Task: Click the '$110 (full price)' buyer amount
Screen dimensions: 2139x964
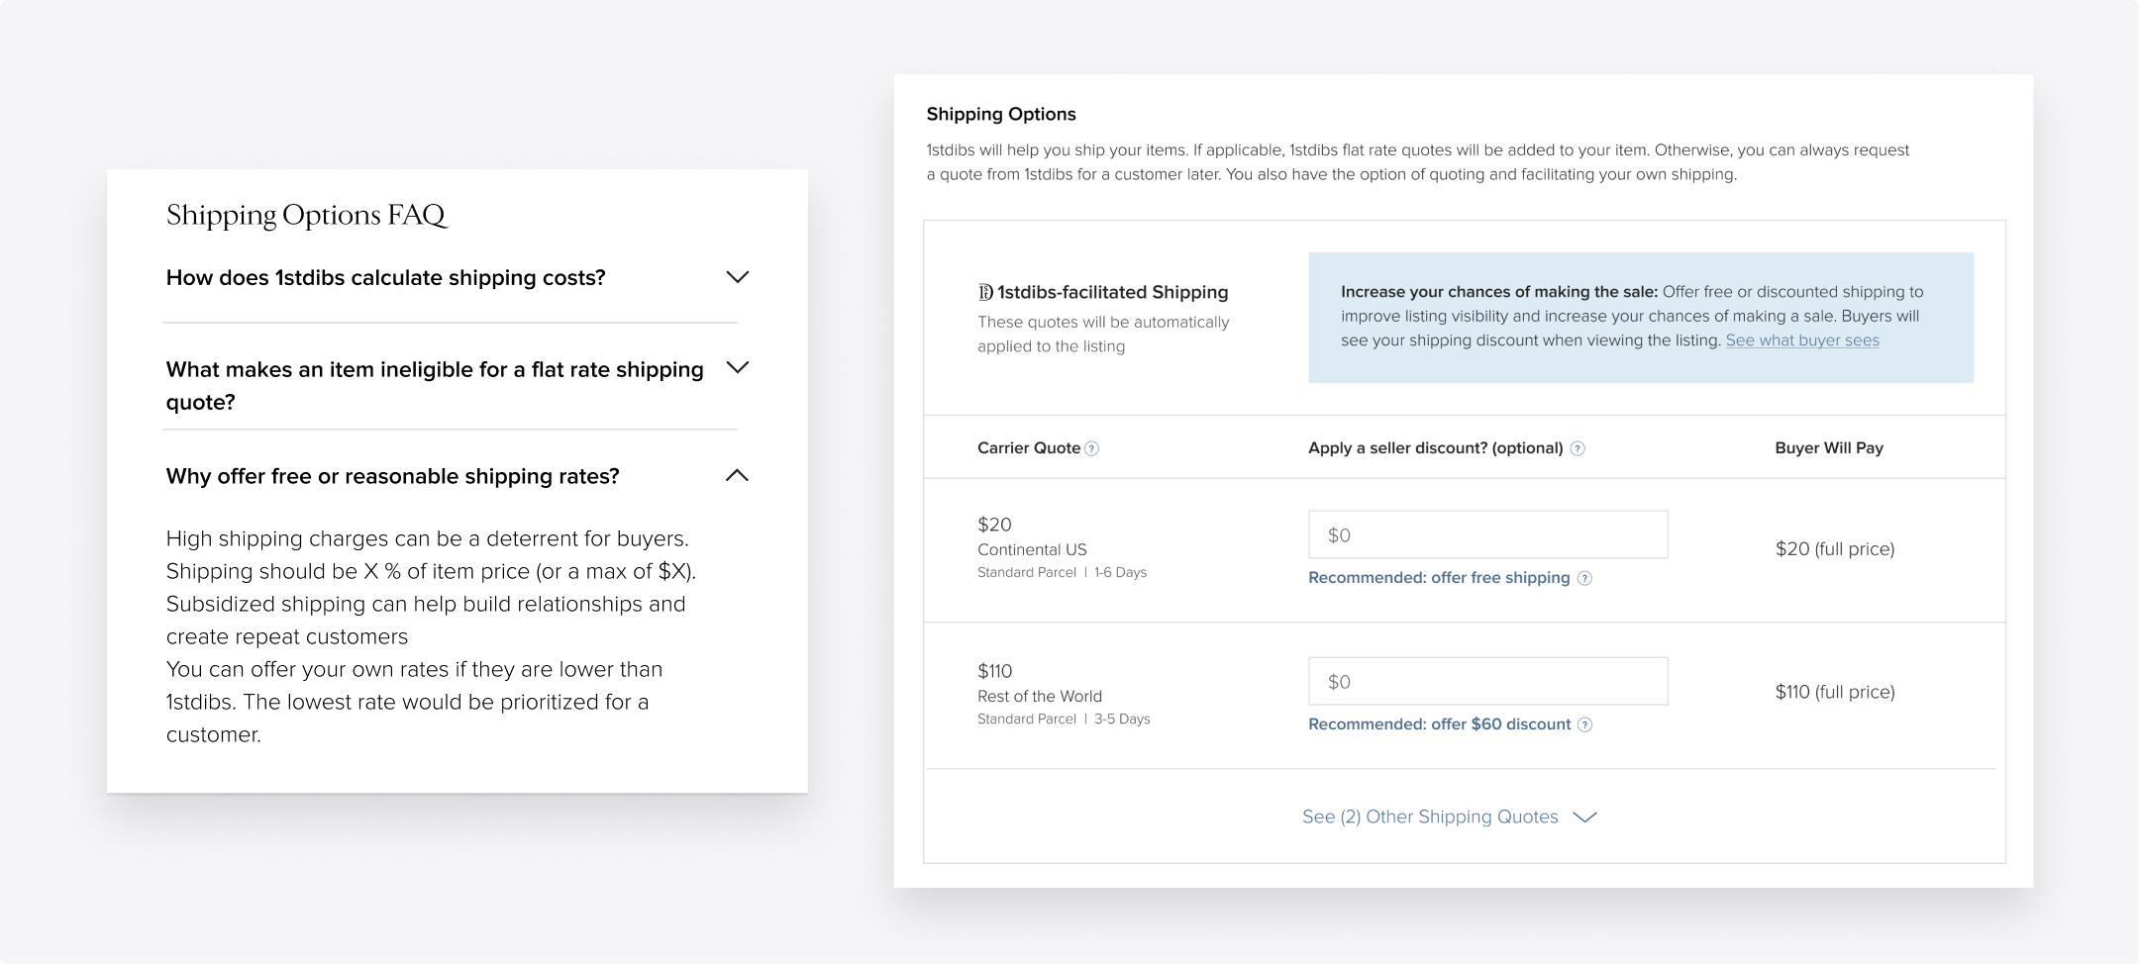Action: click(1835, 692)
